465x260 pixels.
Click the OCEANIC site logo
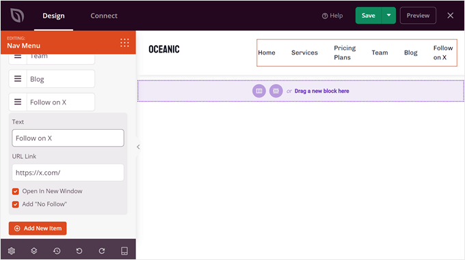pyautogui.click(x=164, y=49)
